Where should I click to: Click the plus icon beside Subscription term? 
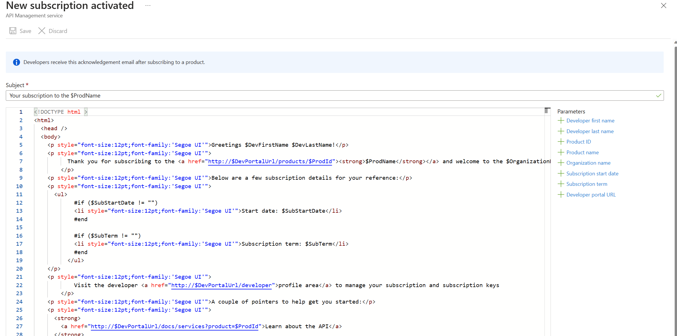tap(561, 184)
